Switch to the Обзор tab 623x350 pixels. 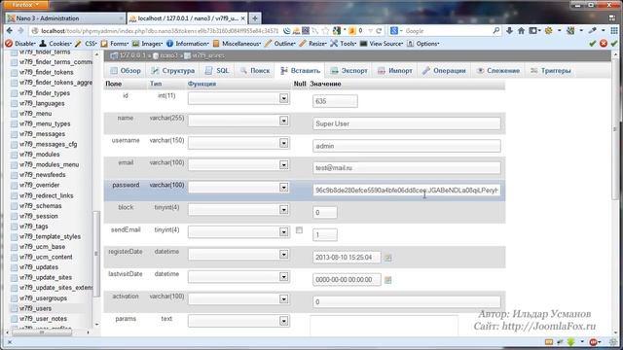(x=126, y=71)
